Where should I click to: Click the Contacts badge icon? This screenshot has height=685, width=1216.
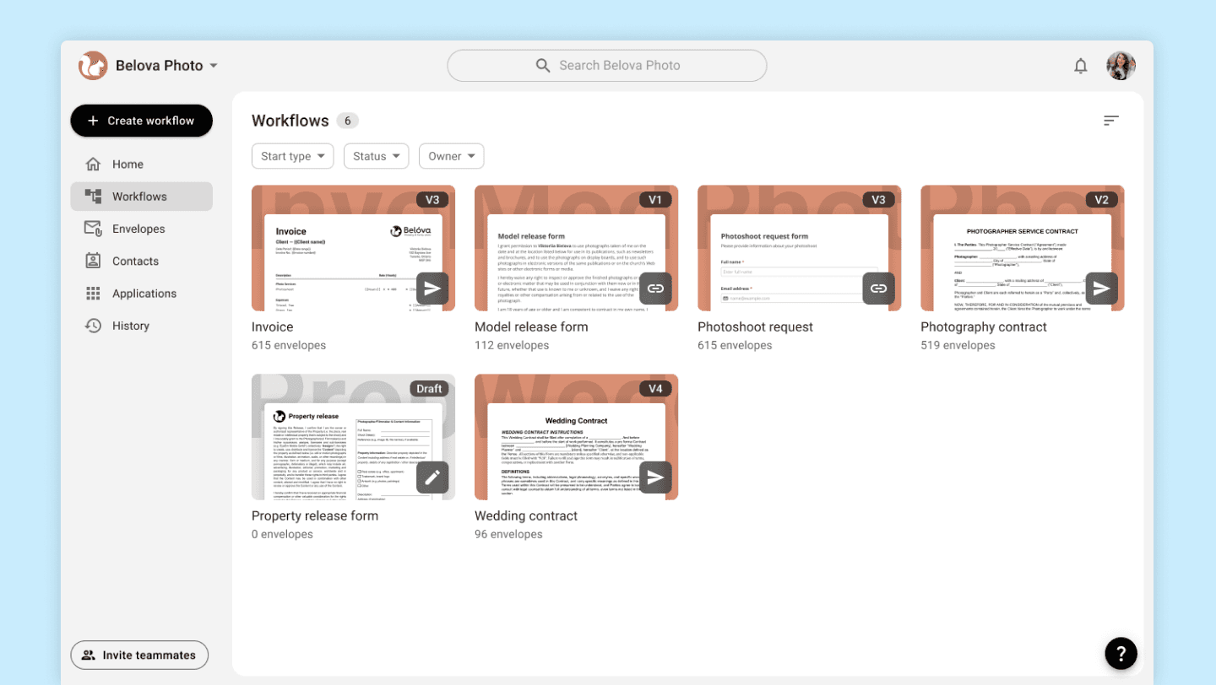[x=94, y=262]
